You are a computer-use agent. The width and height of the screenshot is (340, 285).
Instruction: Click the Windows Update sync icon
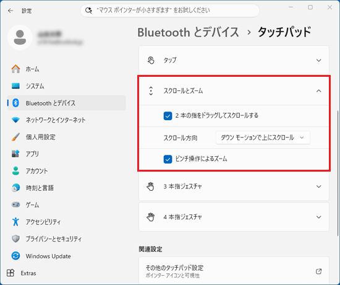[x=15, y=256]
